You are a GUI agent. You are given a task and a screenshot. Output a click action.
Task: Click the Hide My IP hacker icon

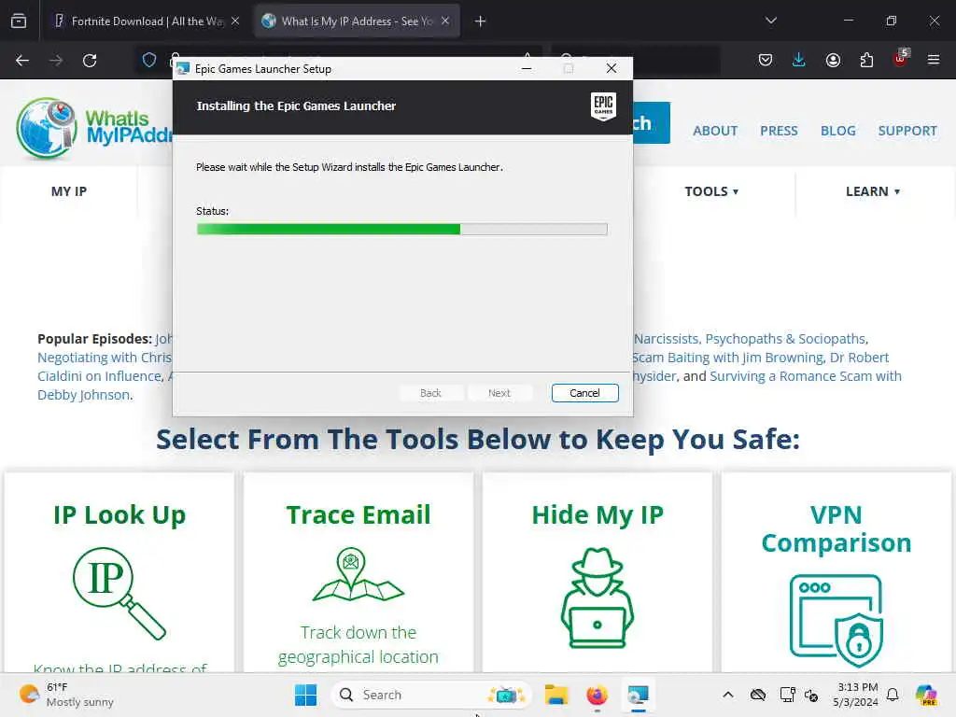coord(597,597)
